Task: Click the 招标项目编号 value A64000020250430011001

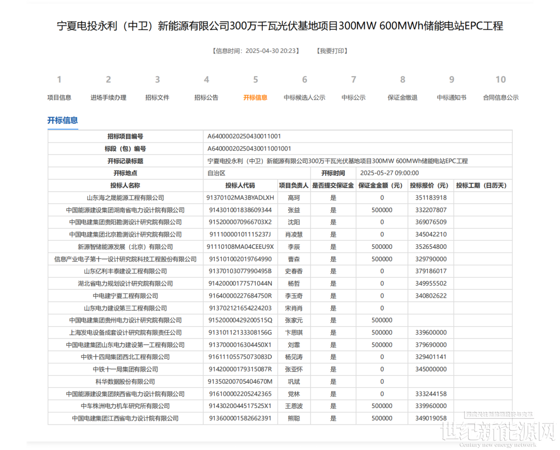Action: pyautogui.click(x=244, y=136)
